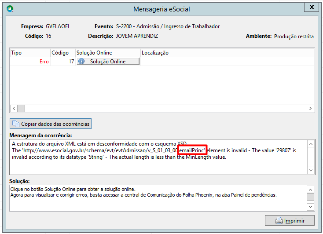This screenshot has height=234, width=323.
Task: Click the down arrow of the Solução scrollbar
Action: click(311, 207)
